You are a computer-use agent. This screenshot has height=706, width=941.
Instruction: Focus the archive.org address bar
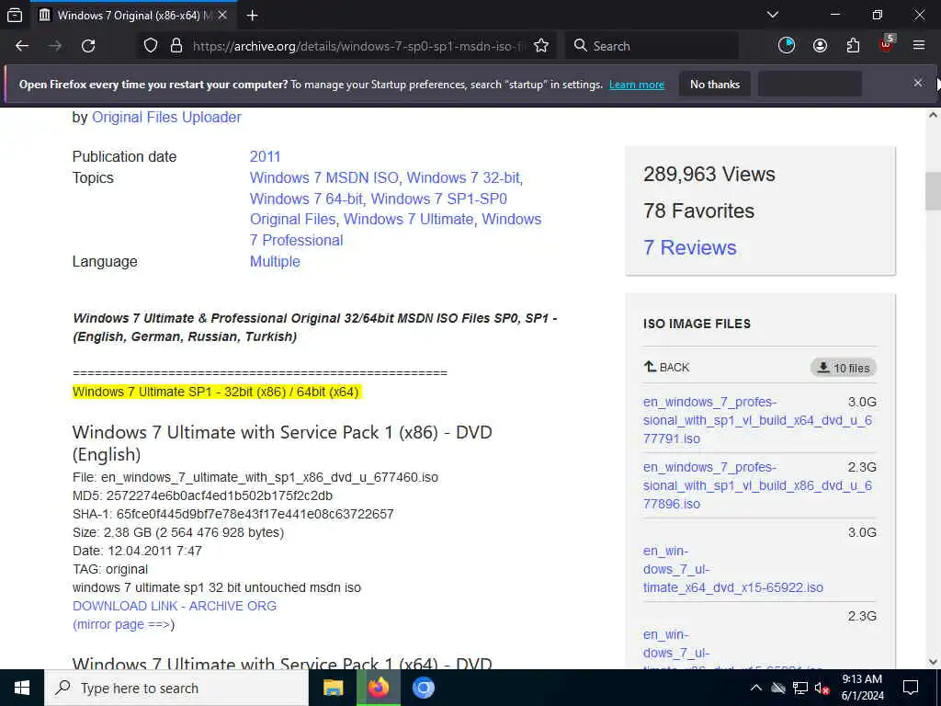357,46
